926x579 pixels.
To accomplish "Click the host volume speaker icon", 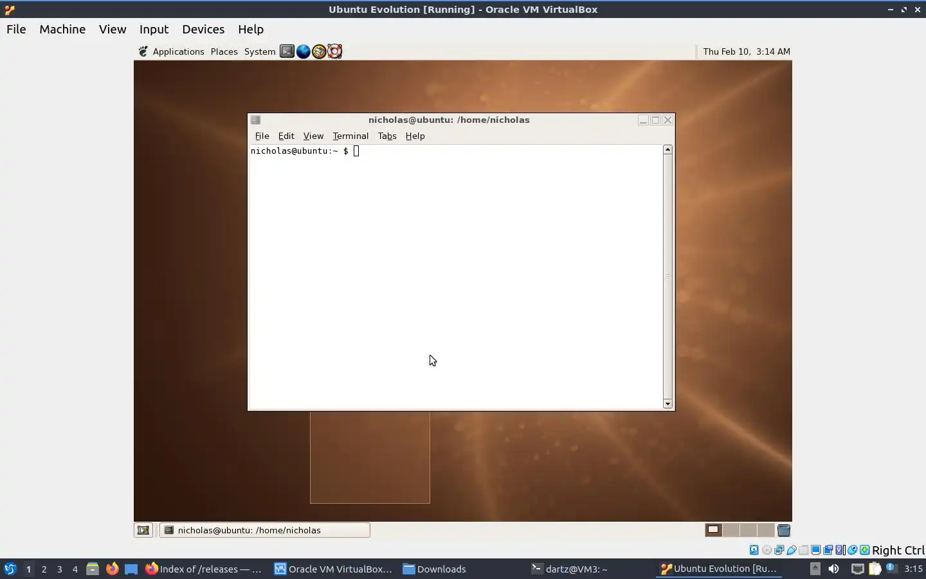I will tap(833, 569).
